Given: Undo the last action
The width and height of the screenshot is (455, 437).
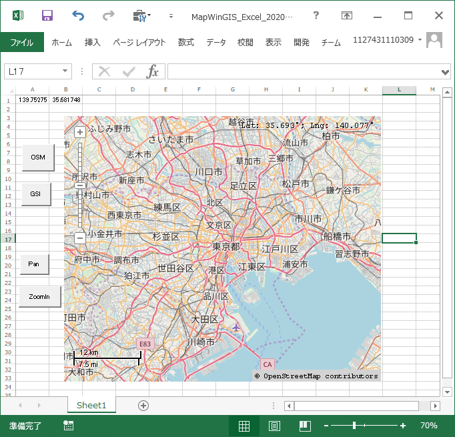Looking at the screenshot, I should tap(78, 15).
